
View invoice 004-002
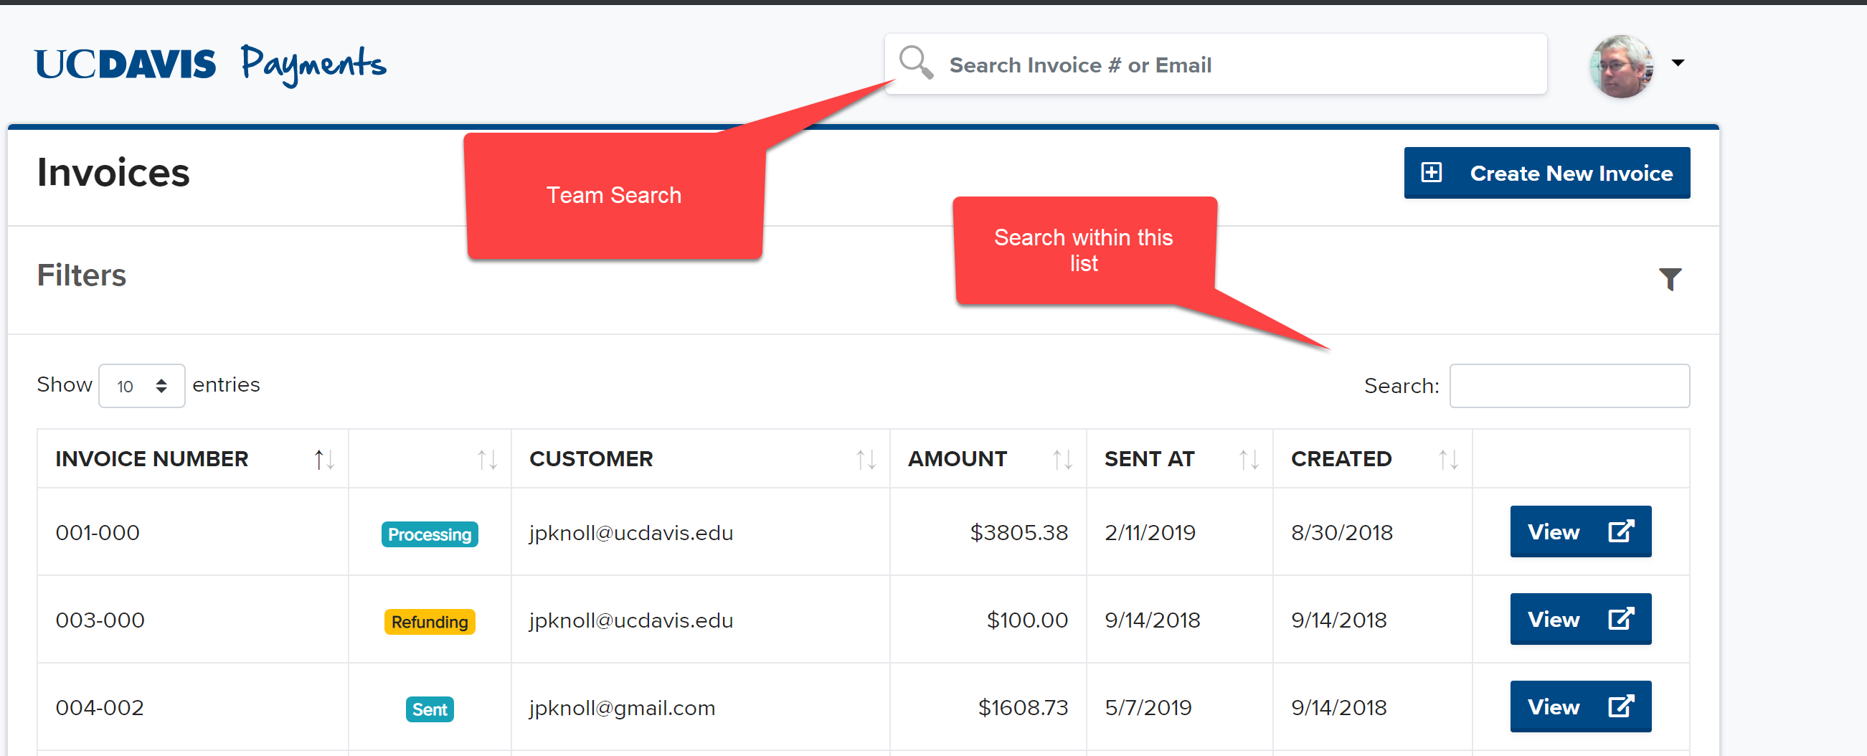[x=1580, y=706]
